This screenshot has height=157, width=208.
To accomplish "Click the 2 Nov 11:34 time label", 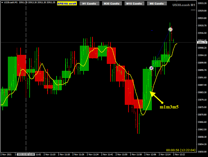I will point(93,154).
